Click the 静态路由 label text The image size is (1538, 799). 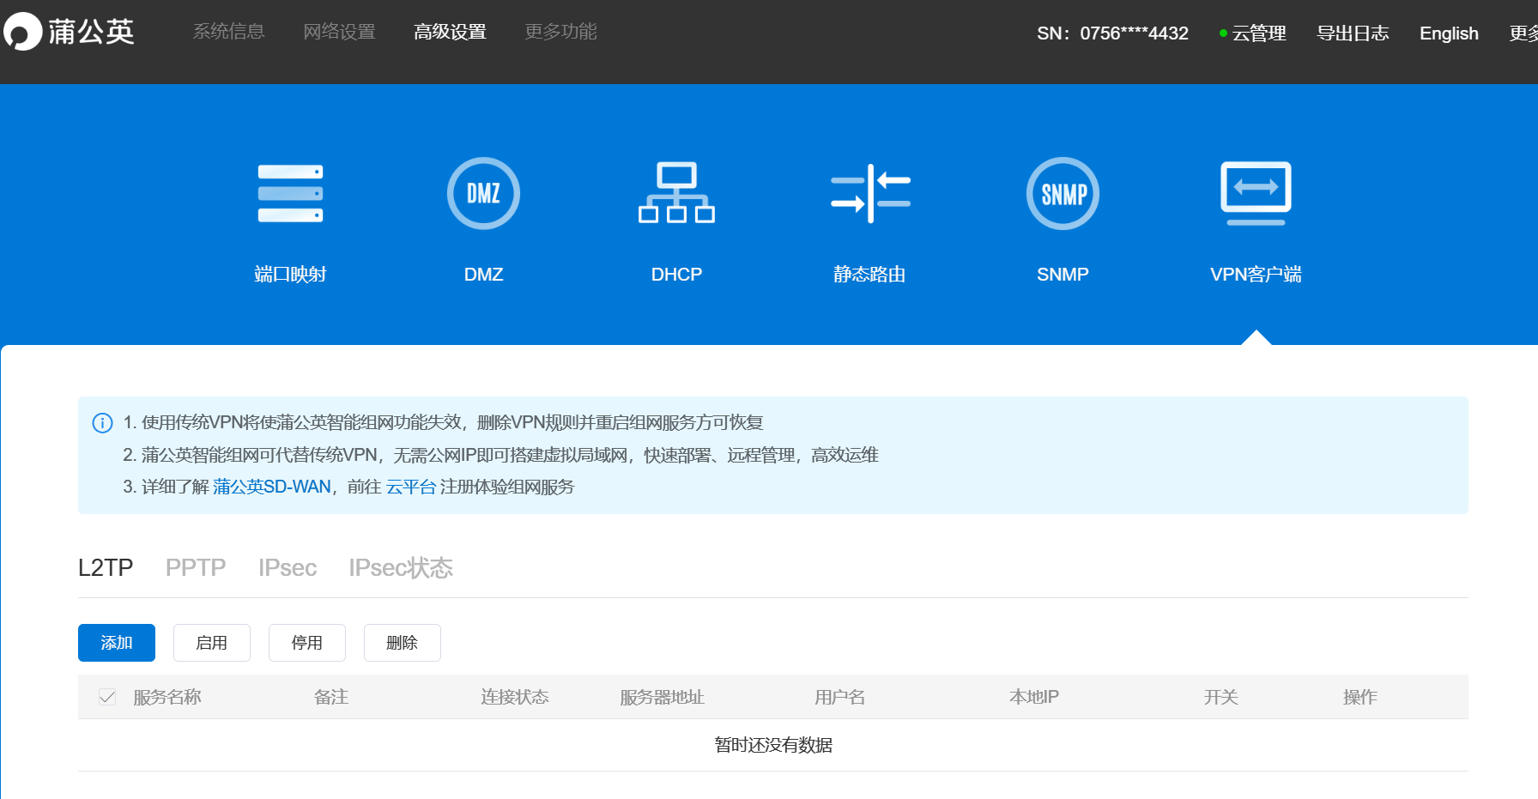(x=870, y=275)
